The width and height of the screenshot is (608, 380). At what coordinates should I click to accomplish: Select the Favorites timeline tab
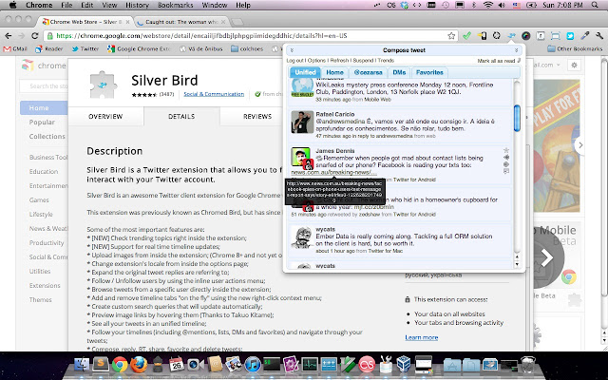[429, 72]
